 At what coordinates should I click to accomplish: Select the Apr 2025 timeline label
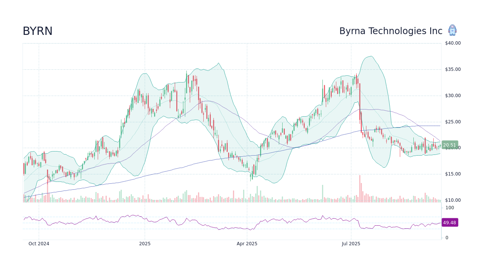coord(247,243)
